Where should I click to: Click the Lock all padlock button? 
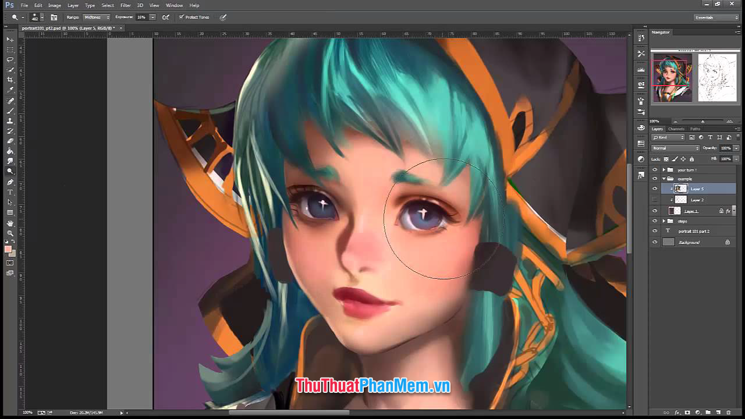click(x=692, y=159)
